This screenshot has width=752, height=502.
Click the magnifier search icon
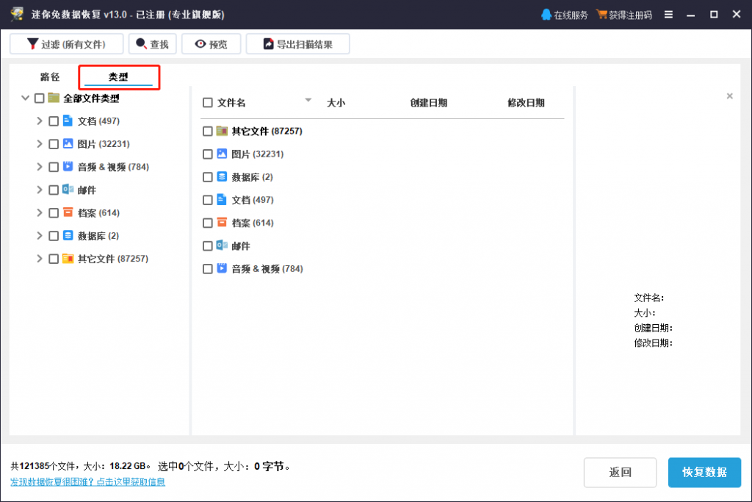click(x=142, y=43)
